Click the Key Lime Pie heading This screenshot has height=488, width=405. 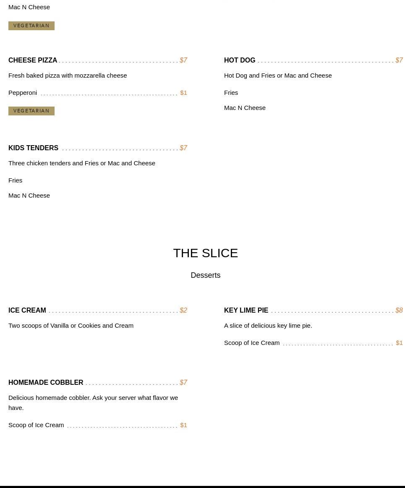tap(246, 311)
